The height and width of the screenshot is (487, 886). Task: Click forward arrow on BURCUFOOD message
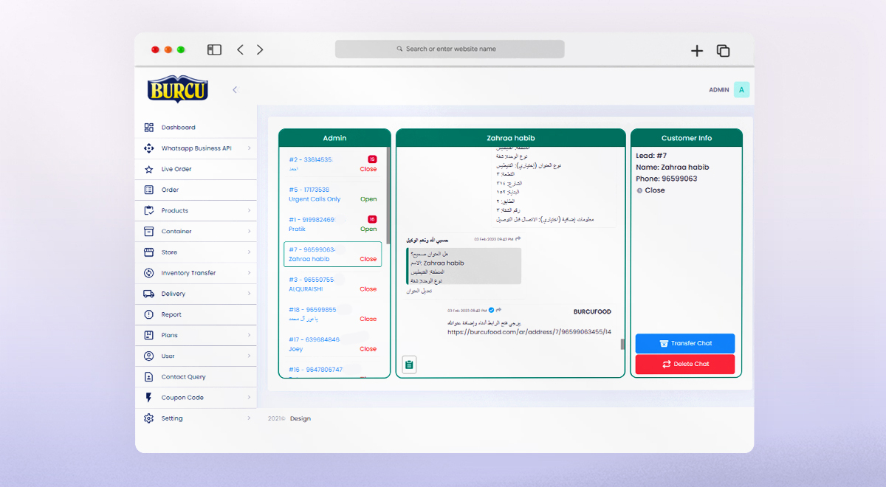pyautogui.click(x=499, y=310)
